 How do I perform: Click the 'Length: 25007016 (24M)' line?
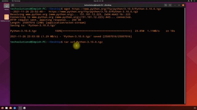[48, 23]
